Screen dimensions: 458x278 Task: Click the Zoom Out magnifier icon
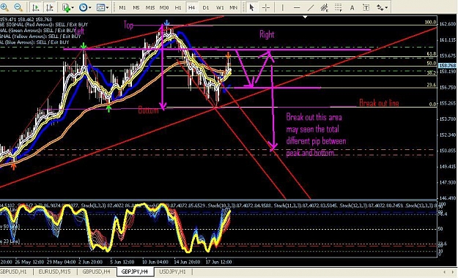(x=18, y=7)
